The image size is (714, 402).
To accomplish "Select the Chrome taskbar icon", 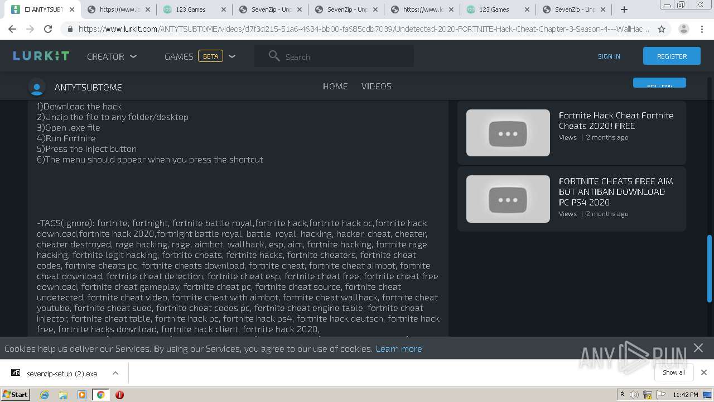I will [x=100, y=395].
